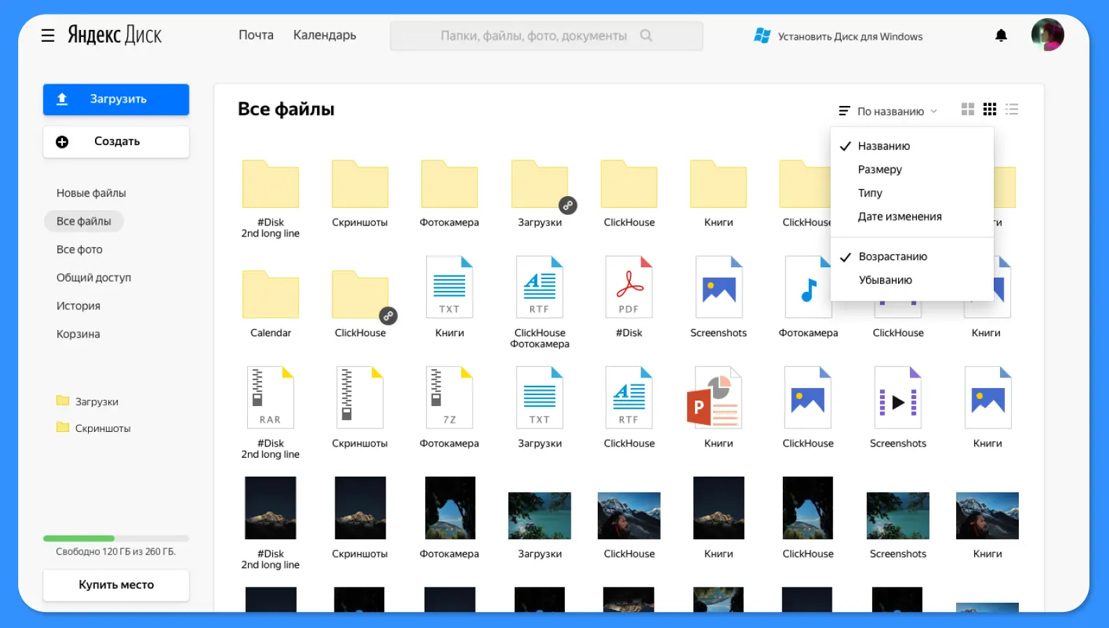Switch to small grid tiles view
Screen dimensions: 1109x628
click(990, 110)
